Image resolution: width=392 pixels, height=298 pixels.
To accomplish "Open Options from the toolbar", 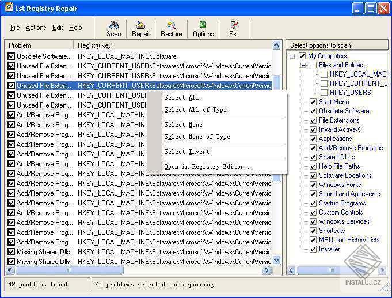I will coord(203,25).
